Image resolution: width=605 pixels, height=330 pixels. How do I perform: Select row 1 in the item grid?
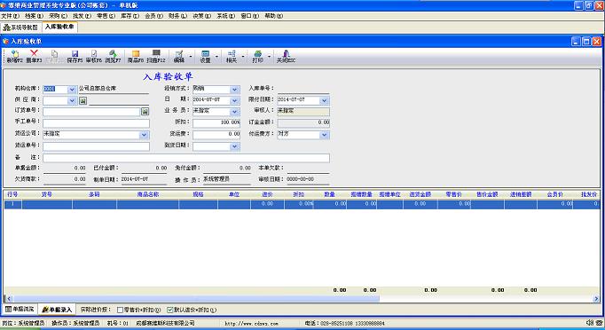point(302,204)
